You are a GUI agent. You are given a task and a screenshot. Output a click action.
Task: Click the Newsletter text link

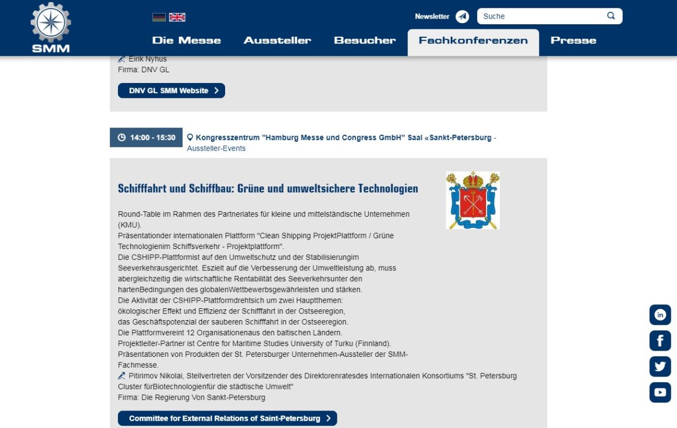pos(432,16)
